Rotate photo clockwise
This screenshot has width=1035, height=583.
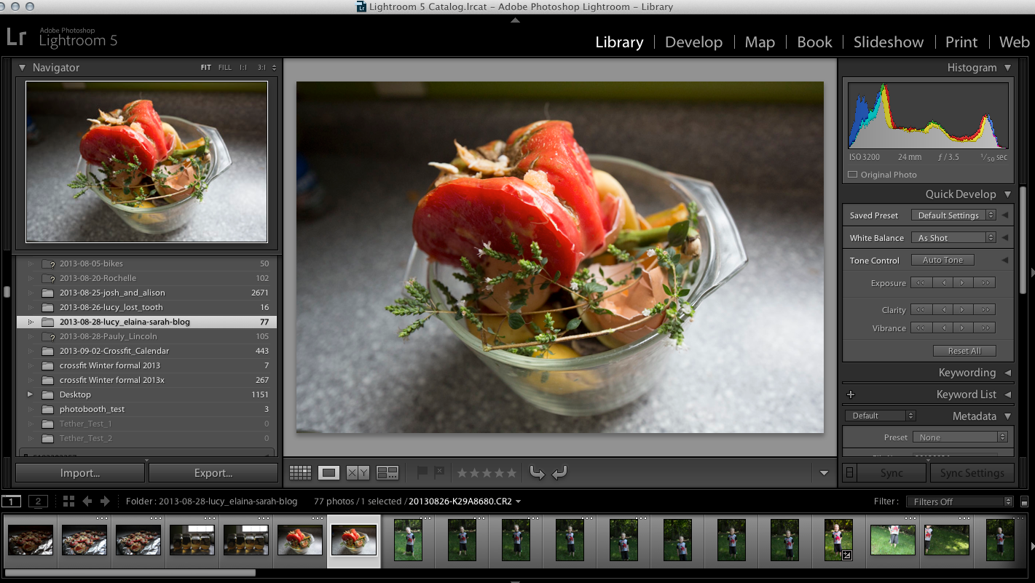click(x=559, y=473)
